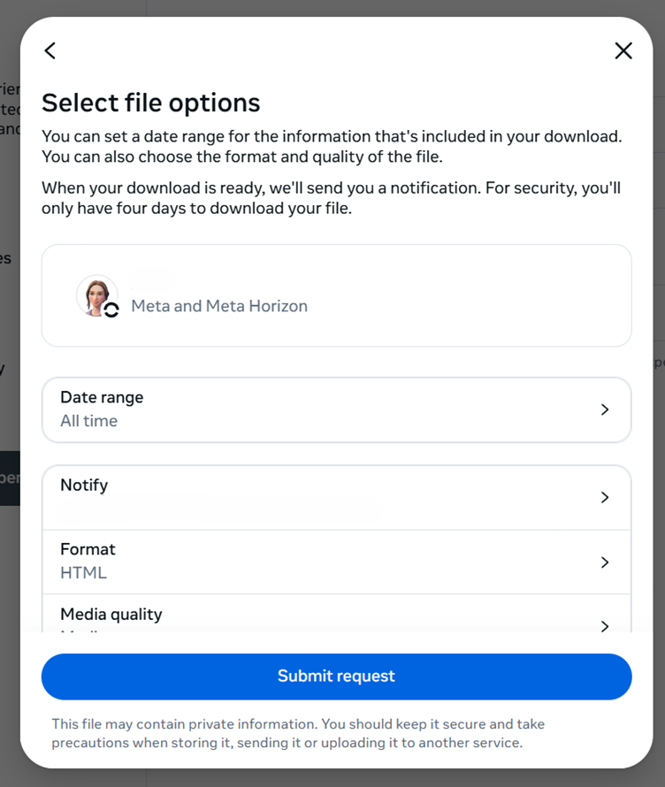Click the chevron in the Notify row

(x=605, y=498)
